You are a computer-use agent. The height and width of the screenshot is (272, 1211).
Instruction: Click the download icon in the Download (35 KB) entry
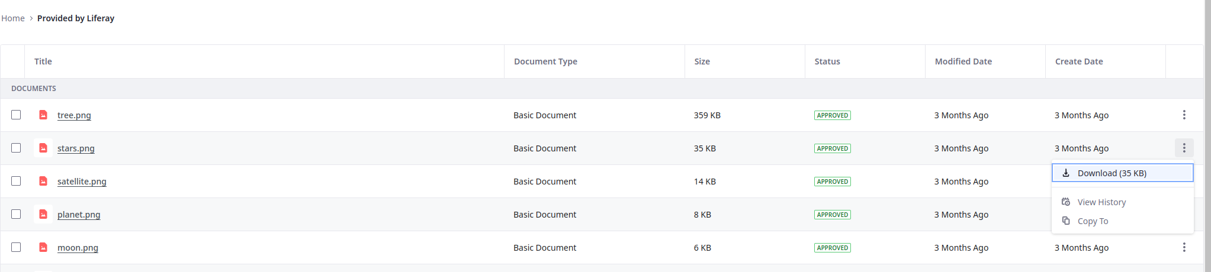tap(1066, 173)
